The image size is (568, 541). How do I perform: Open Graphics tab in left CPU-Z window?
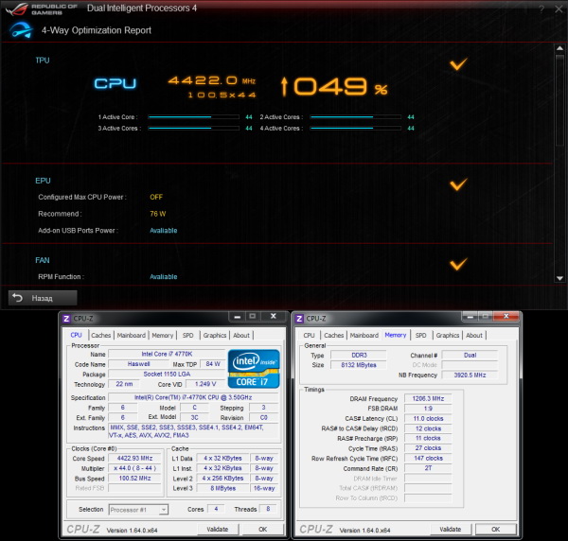(215, 335)
